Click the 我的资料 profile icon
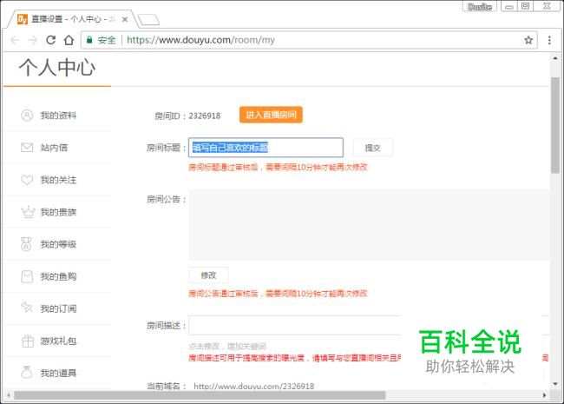 click(x=27, y=116)
